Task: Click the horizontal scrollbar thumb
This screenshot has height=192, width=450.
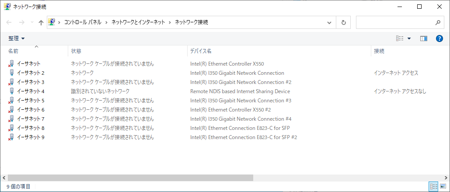Action: 131,178
